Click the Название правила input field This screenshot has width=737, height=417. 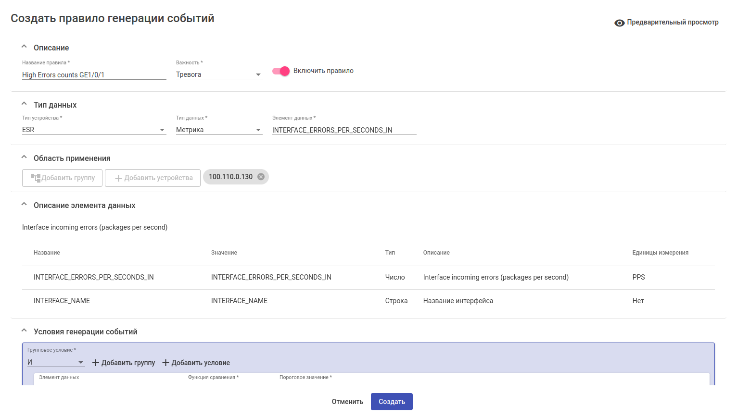(x=94, y=75)
